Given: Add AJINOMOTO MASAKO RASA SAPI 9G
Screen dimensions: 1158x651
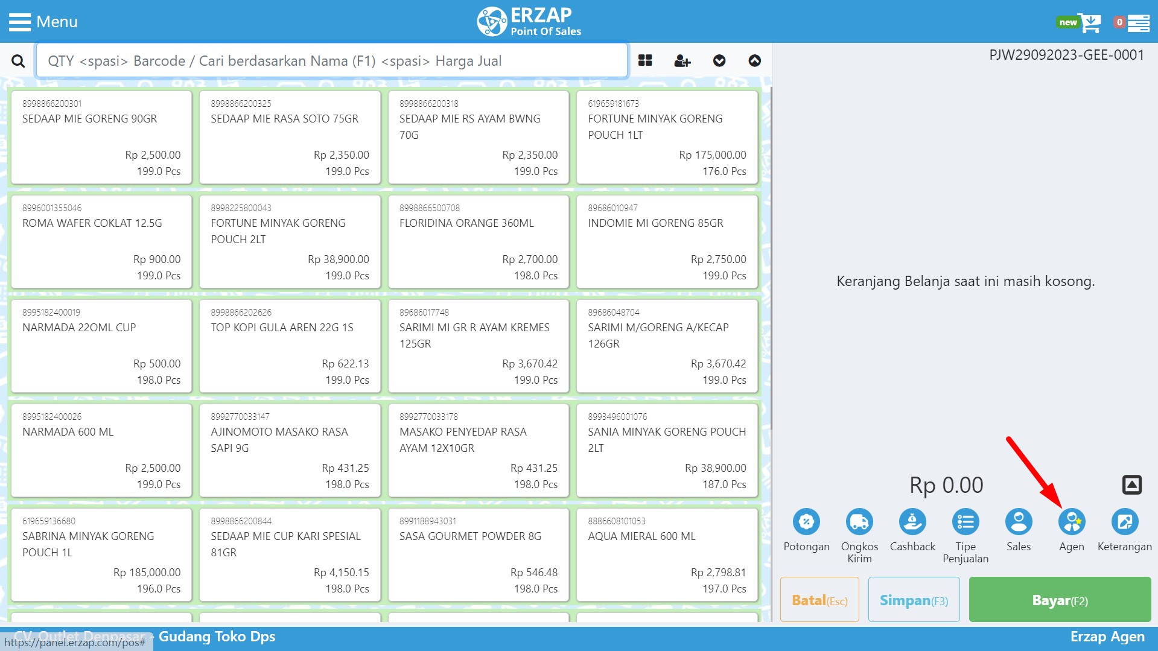Looking at the screenshot, I should point(290,451).
